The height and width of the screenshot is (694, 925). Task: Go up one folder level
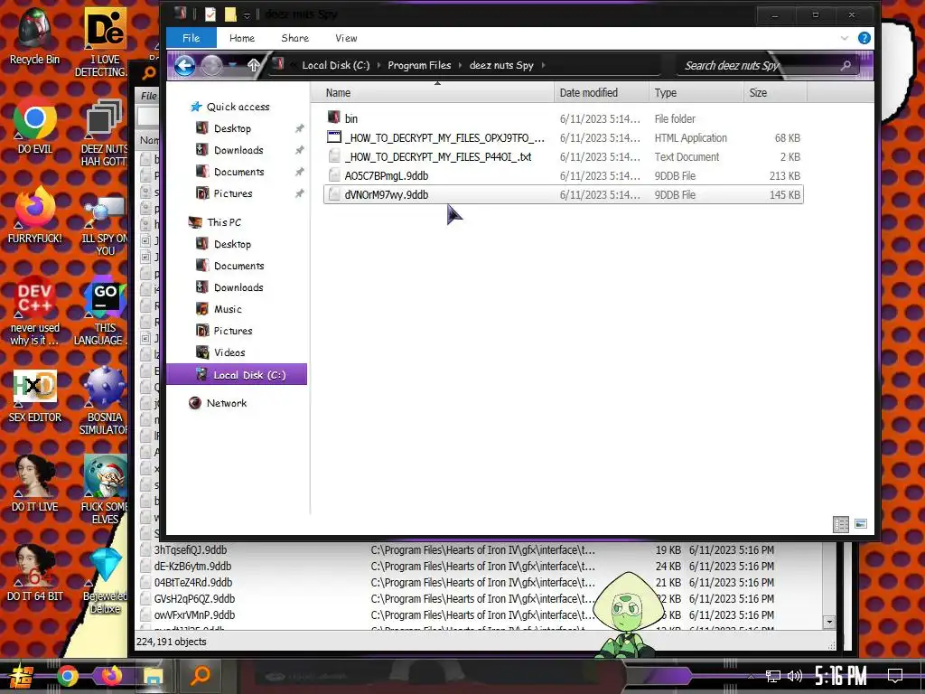(253, 65)
